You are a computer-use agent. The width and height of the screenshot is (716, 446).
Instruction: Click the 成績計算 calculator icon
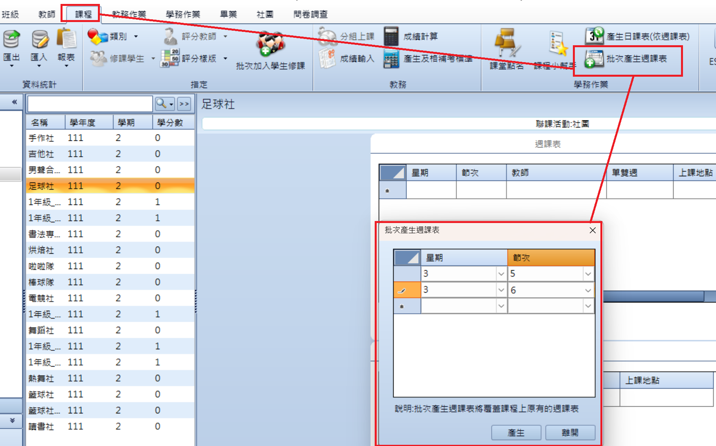pos(391,36)
